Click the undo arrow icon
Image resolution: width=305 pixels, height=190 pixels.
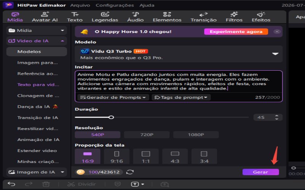[11, 184]
